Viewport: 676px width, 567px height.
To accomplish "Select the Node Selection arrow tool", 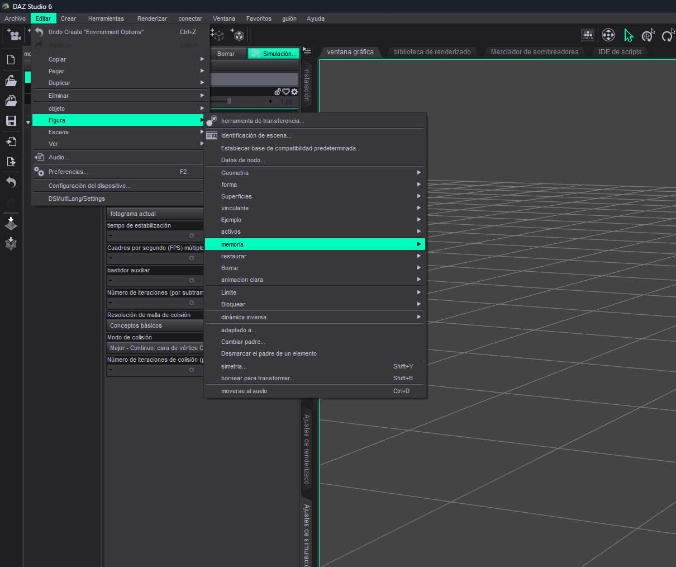I will point(629,35).
